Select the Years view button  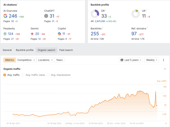pyautogui.click(x=60, y=60)
